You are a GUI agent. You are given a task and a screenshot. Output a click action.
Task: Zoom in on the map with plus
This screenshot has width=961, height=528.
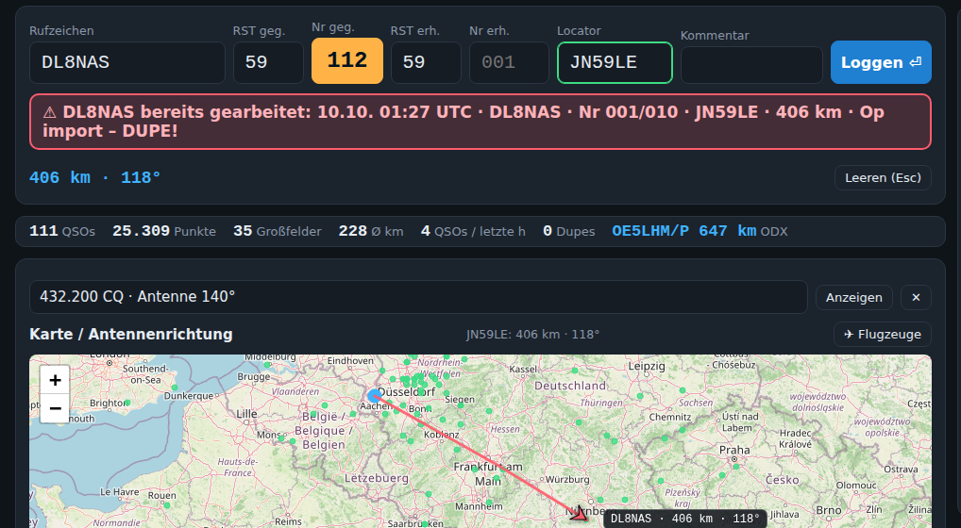coord(55,380)
